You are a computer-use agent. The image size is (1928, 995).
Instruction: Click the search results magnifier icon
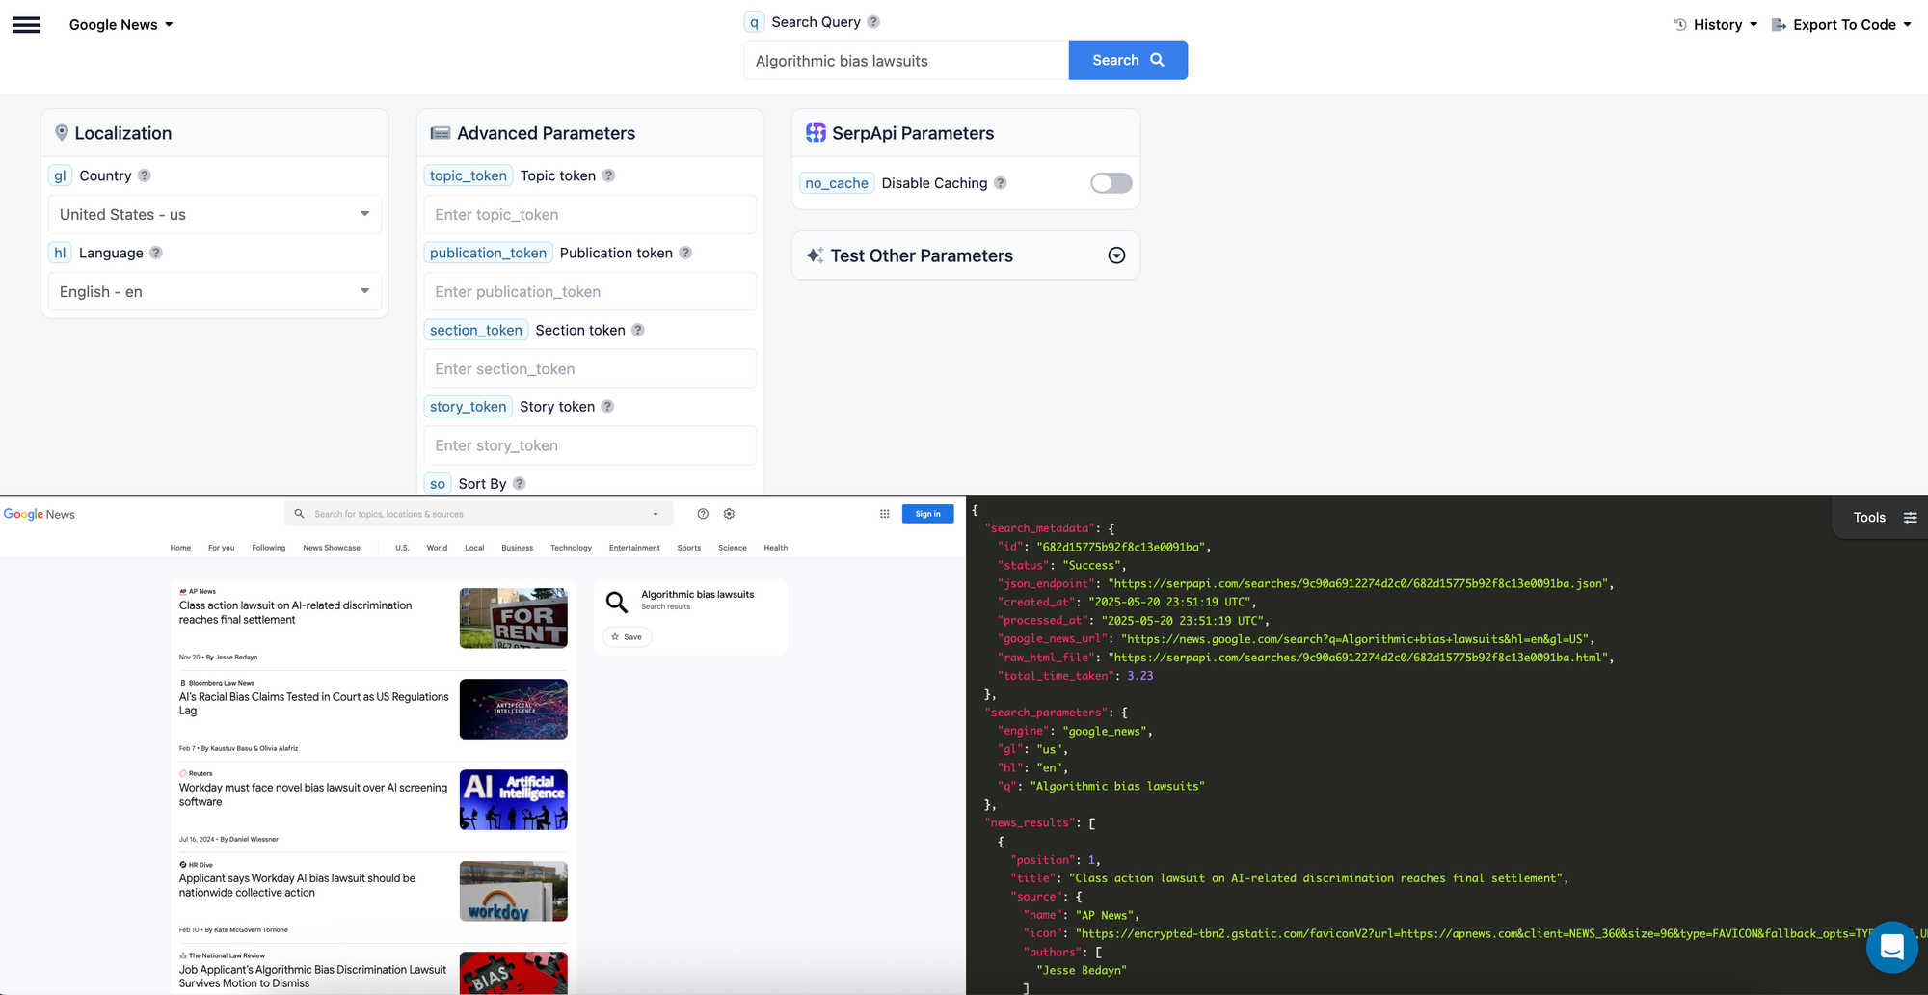(617, 604)
